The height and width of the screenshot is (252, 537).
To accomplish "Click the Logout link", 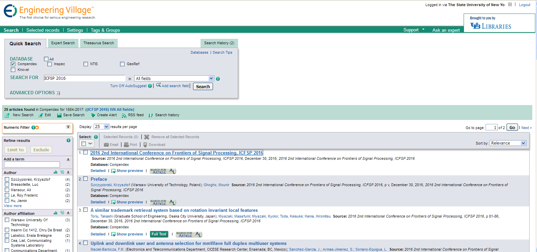I will pyautogui.click(x=524, y=5).
